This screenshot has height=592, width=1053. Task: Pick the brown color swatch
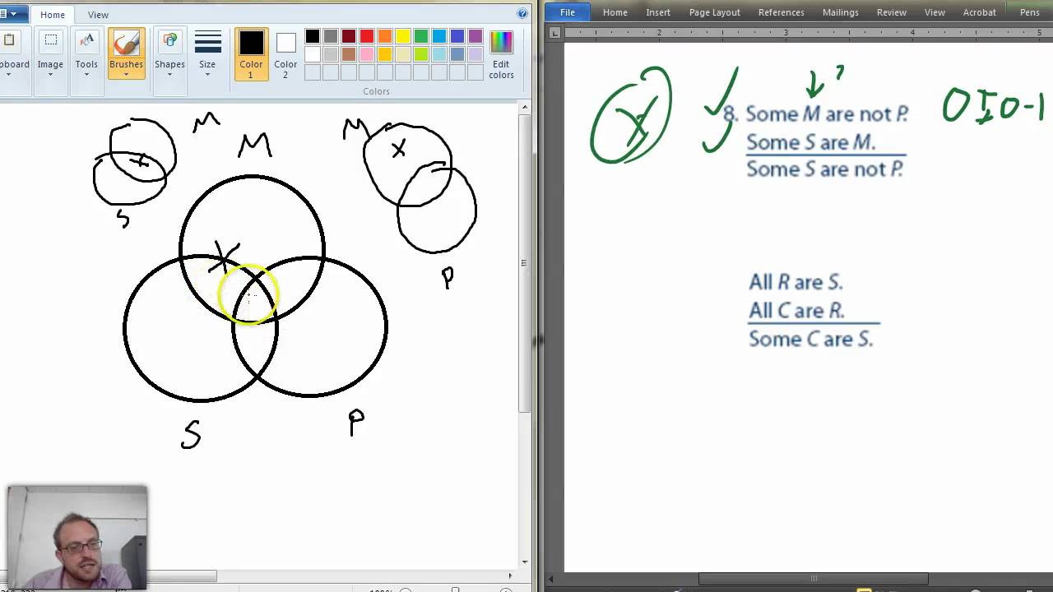[x=349, y=54]
